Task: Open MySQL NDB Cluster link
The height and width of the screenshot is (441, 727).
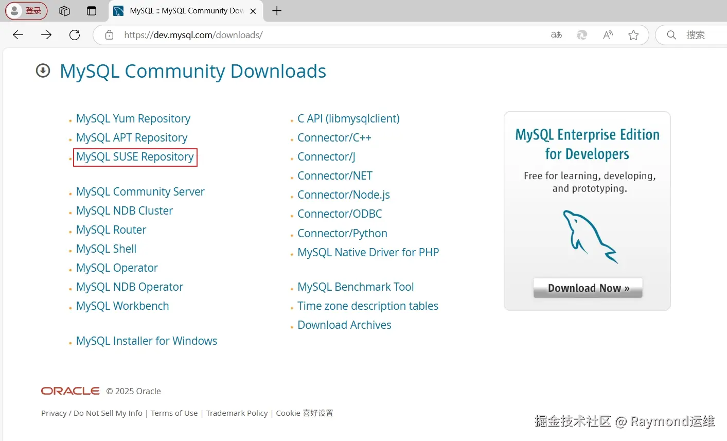Action: pyautogui.click(x=125, y=210)
